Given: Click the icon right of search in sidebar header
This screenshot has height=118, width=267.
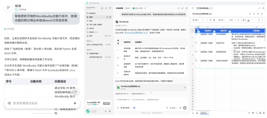Looking at the screenshot, I should 110,8.
